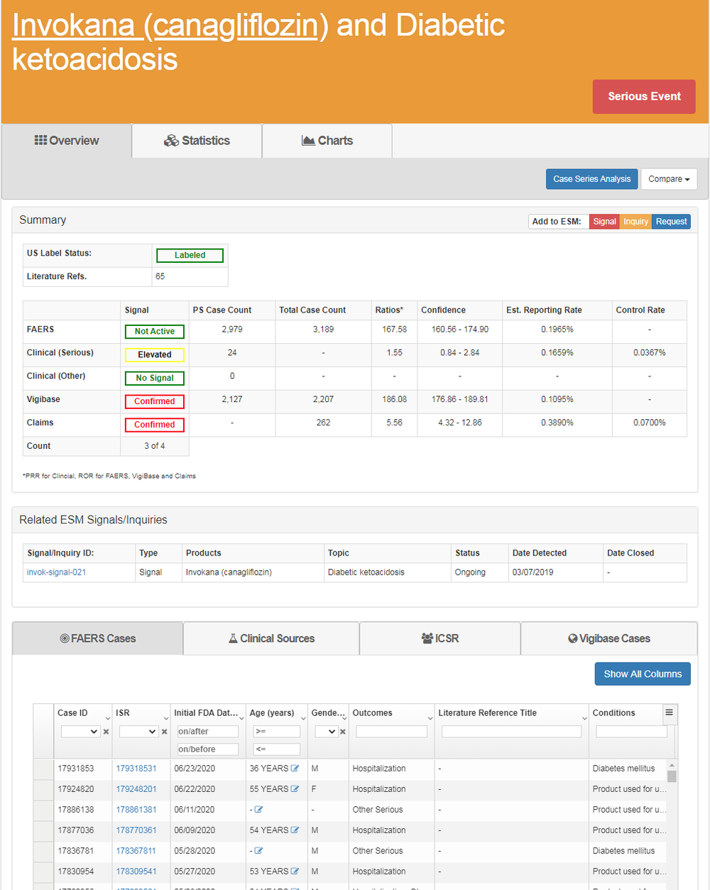This screenshot has height=890, width=710.
Task: Open the invok-signal-021 link
Action: pyautogui.click(x=56, y=572)
